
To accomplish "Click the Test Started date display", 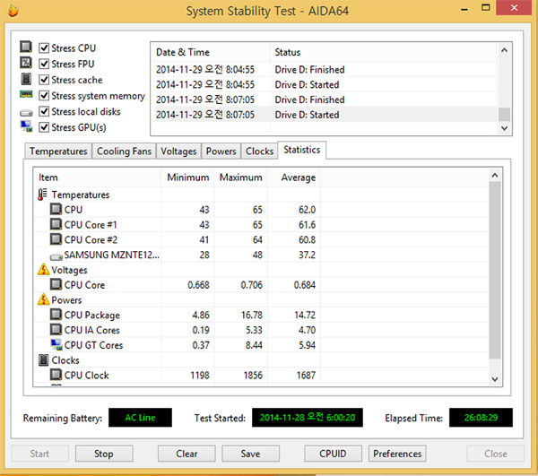I will click(x=308, y=418).
